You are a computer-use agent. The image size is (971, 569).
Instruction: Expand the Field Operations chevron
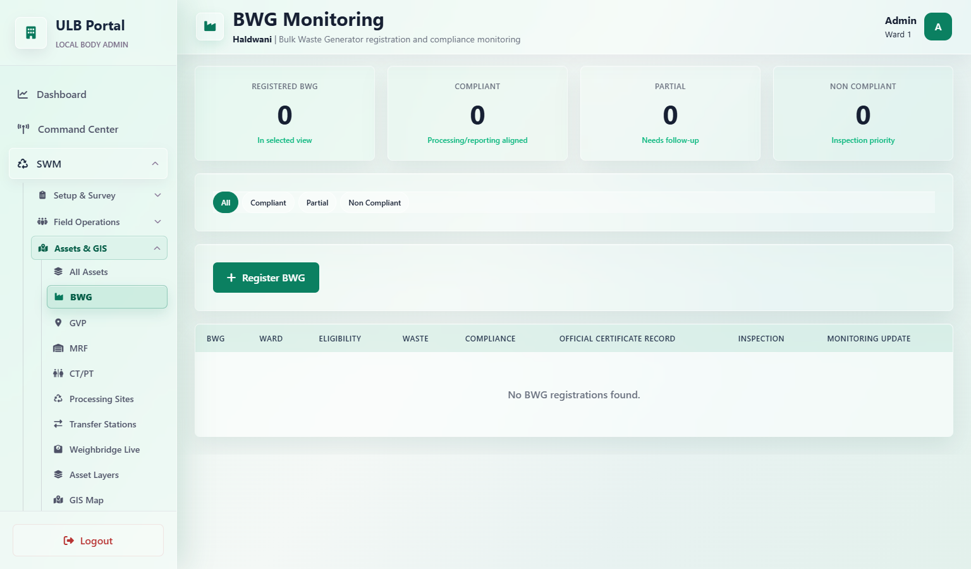[x=158, y=222]
